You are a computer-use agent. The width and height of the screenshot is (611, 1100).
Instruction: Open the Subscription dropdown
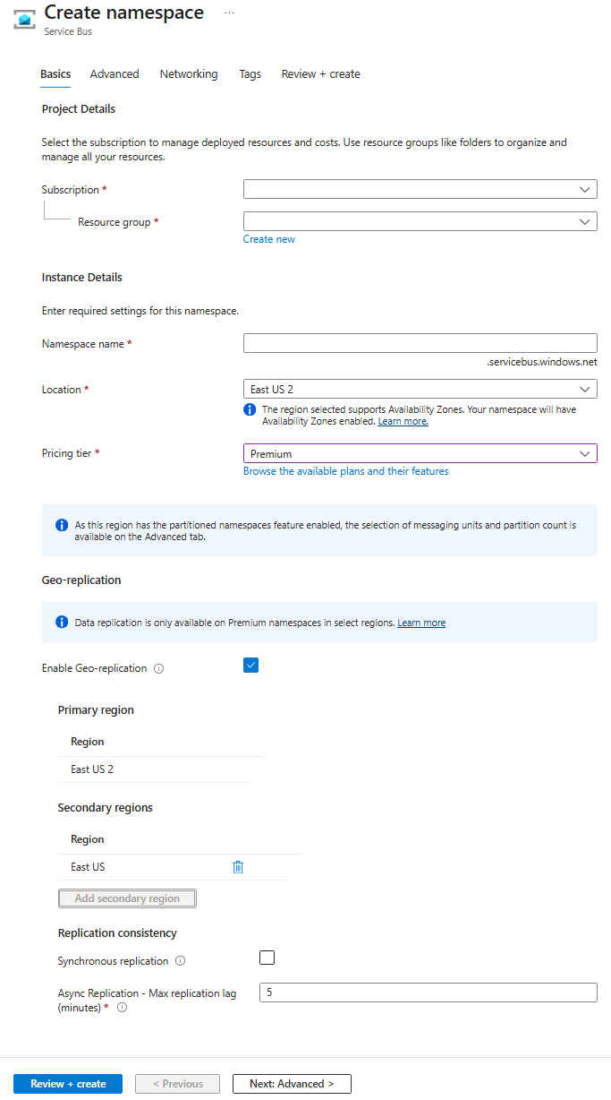[420, 189]
